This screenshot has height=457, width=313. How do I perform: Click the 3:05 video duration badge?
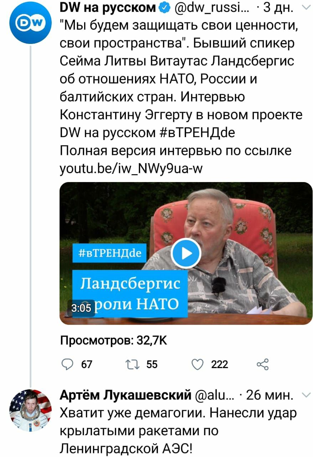tap(81, 308)
